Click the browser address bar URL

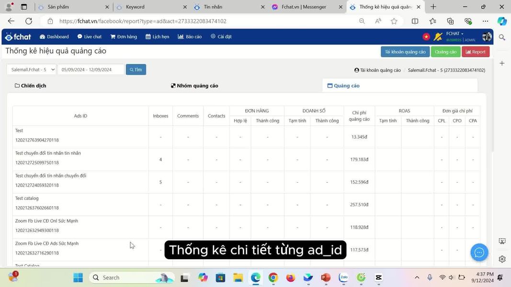pyautogui.click(x=143, y=21)
